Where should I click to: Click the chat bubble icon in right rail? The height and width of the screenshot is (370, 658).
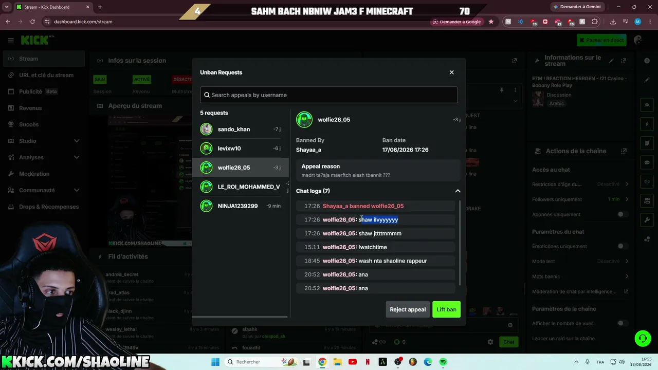tap(647, 162)
